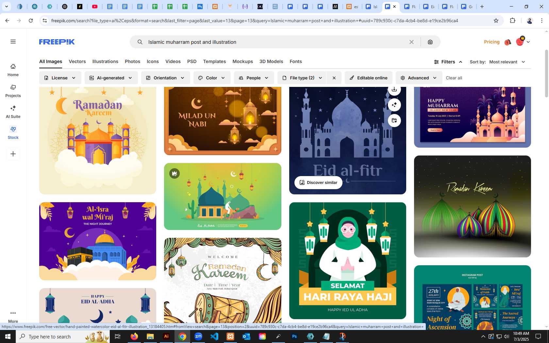Expand the File type (2) dropdown
This screenshot has width=549, height=343.
(x=303, y=78)
